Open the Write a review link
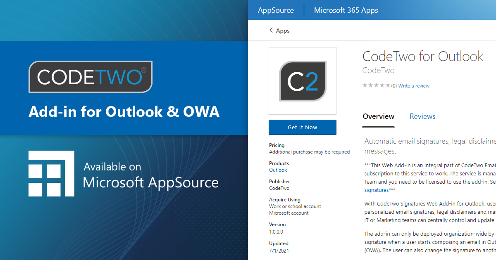Image resolution: width=496 pixels, height=260 pixels. [413, 85]
